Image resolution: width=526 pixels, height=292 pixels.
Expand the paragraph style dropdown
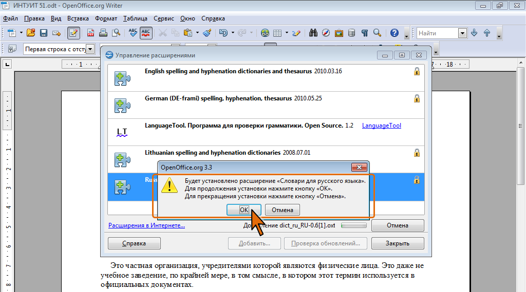coord(91,49)
